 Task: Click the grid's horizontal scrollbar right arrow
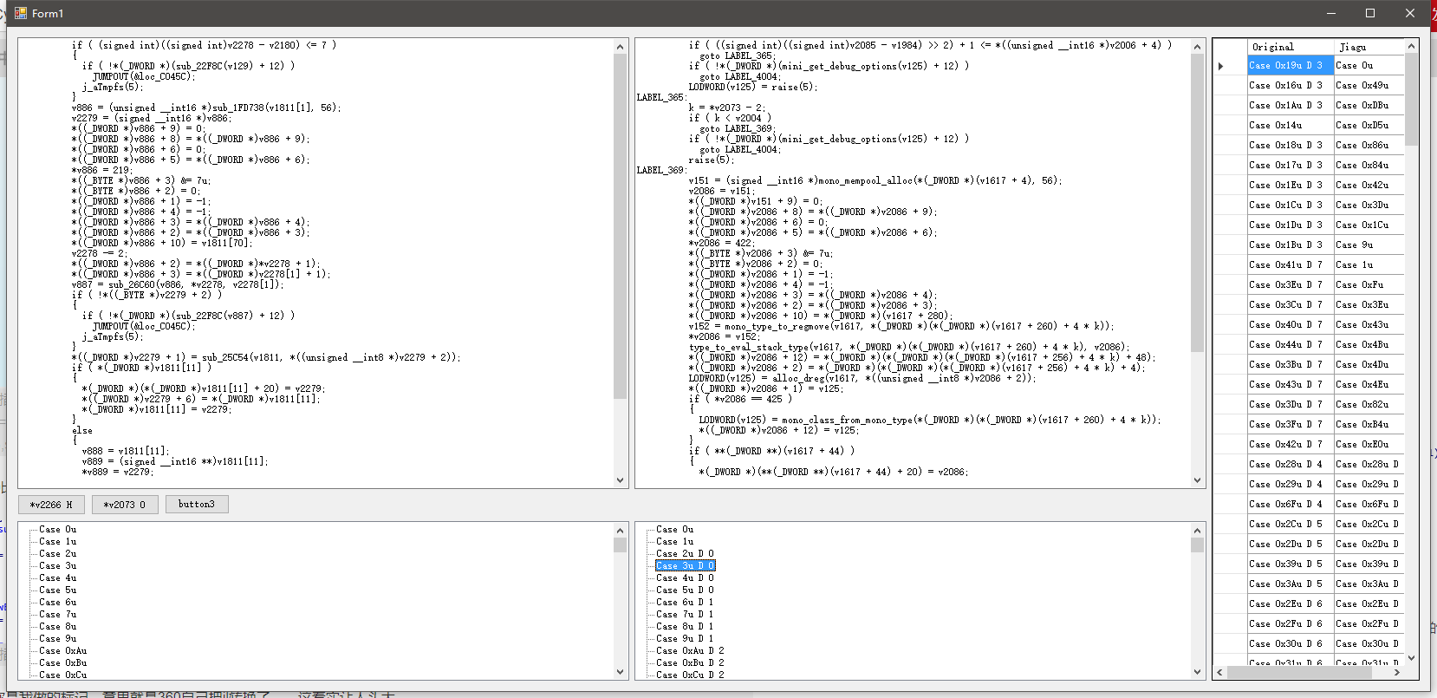pyautogui.click(x=1396, y=672)
